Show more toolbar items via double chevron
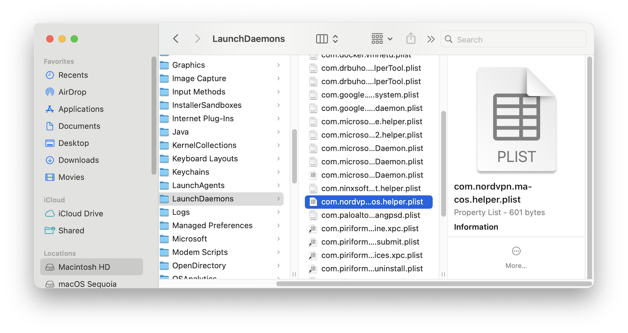Screen dimensions: 628x333 point(431,39)
